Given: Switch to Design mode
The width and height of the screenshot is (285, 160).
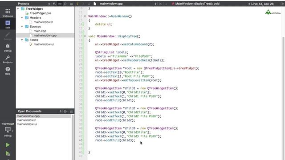Looking at the screenshot, I should click(8, 36).
